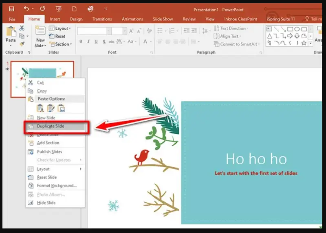The image size is (326, 233).
Task: Clear all formatting icon
Action: [149, 31]
